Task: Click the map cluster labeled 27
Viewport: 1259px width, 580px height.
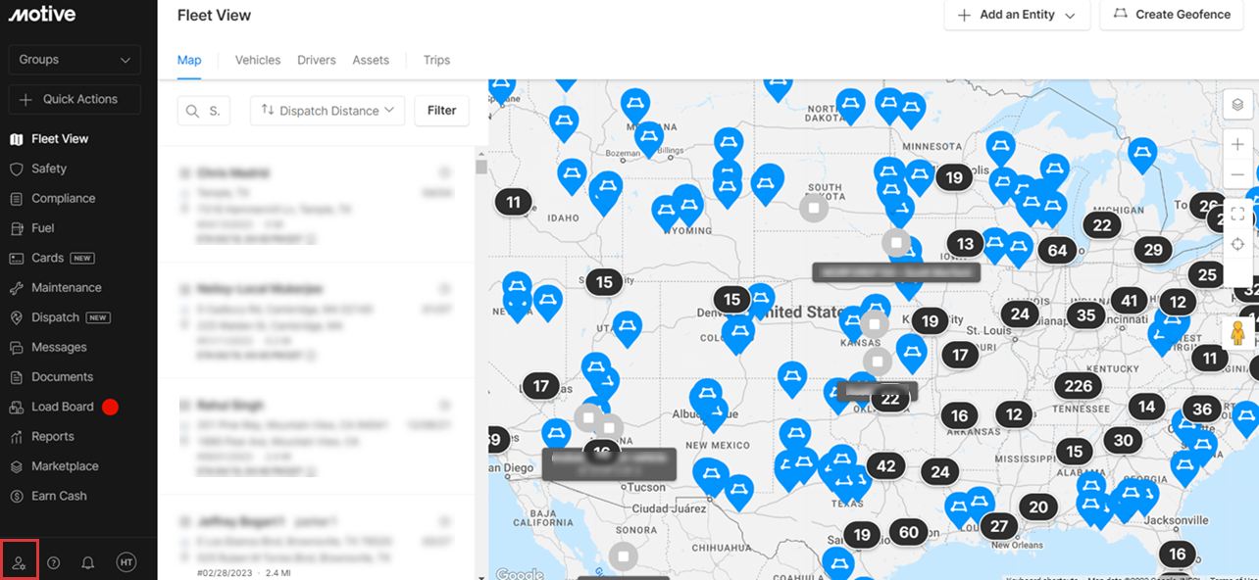Action: (x=999, y=526)
